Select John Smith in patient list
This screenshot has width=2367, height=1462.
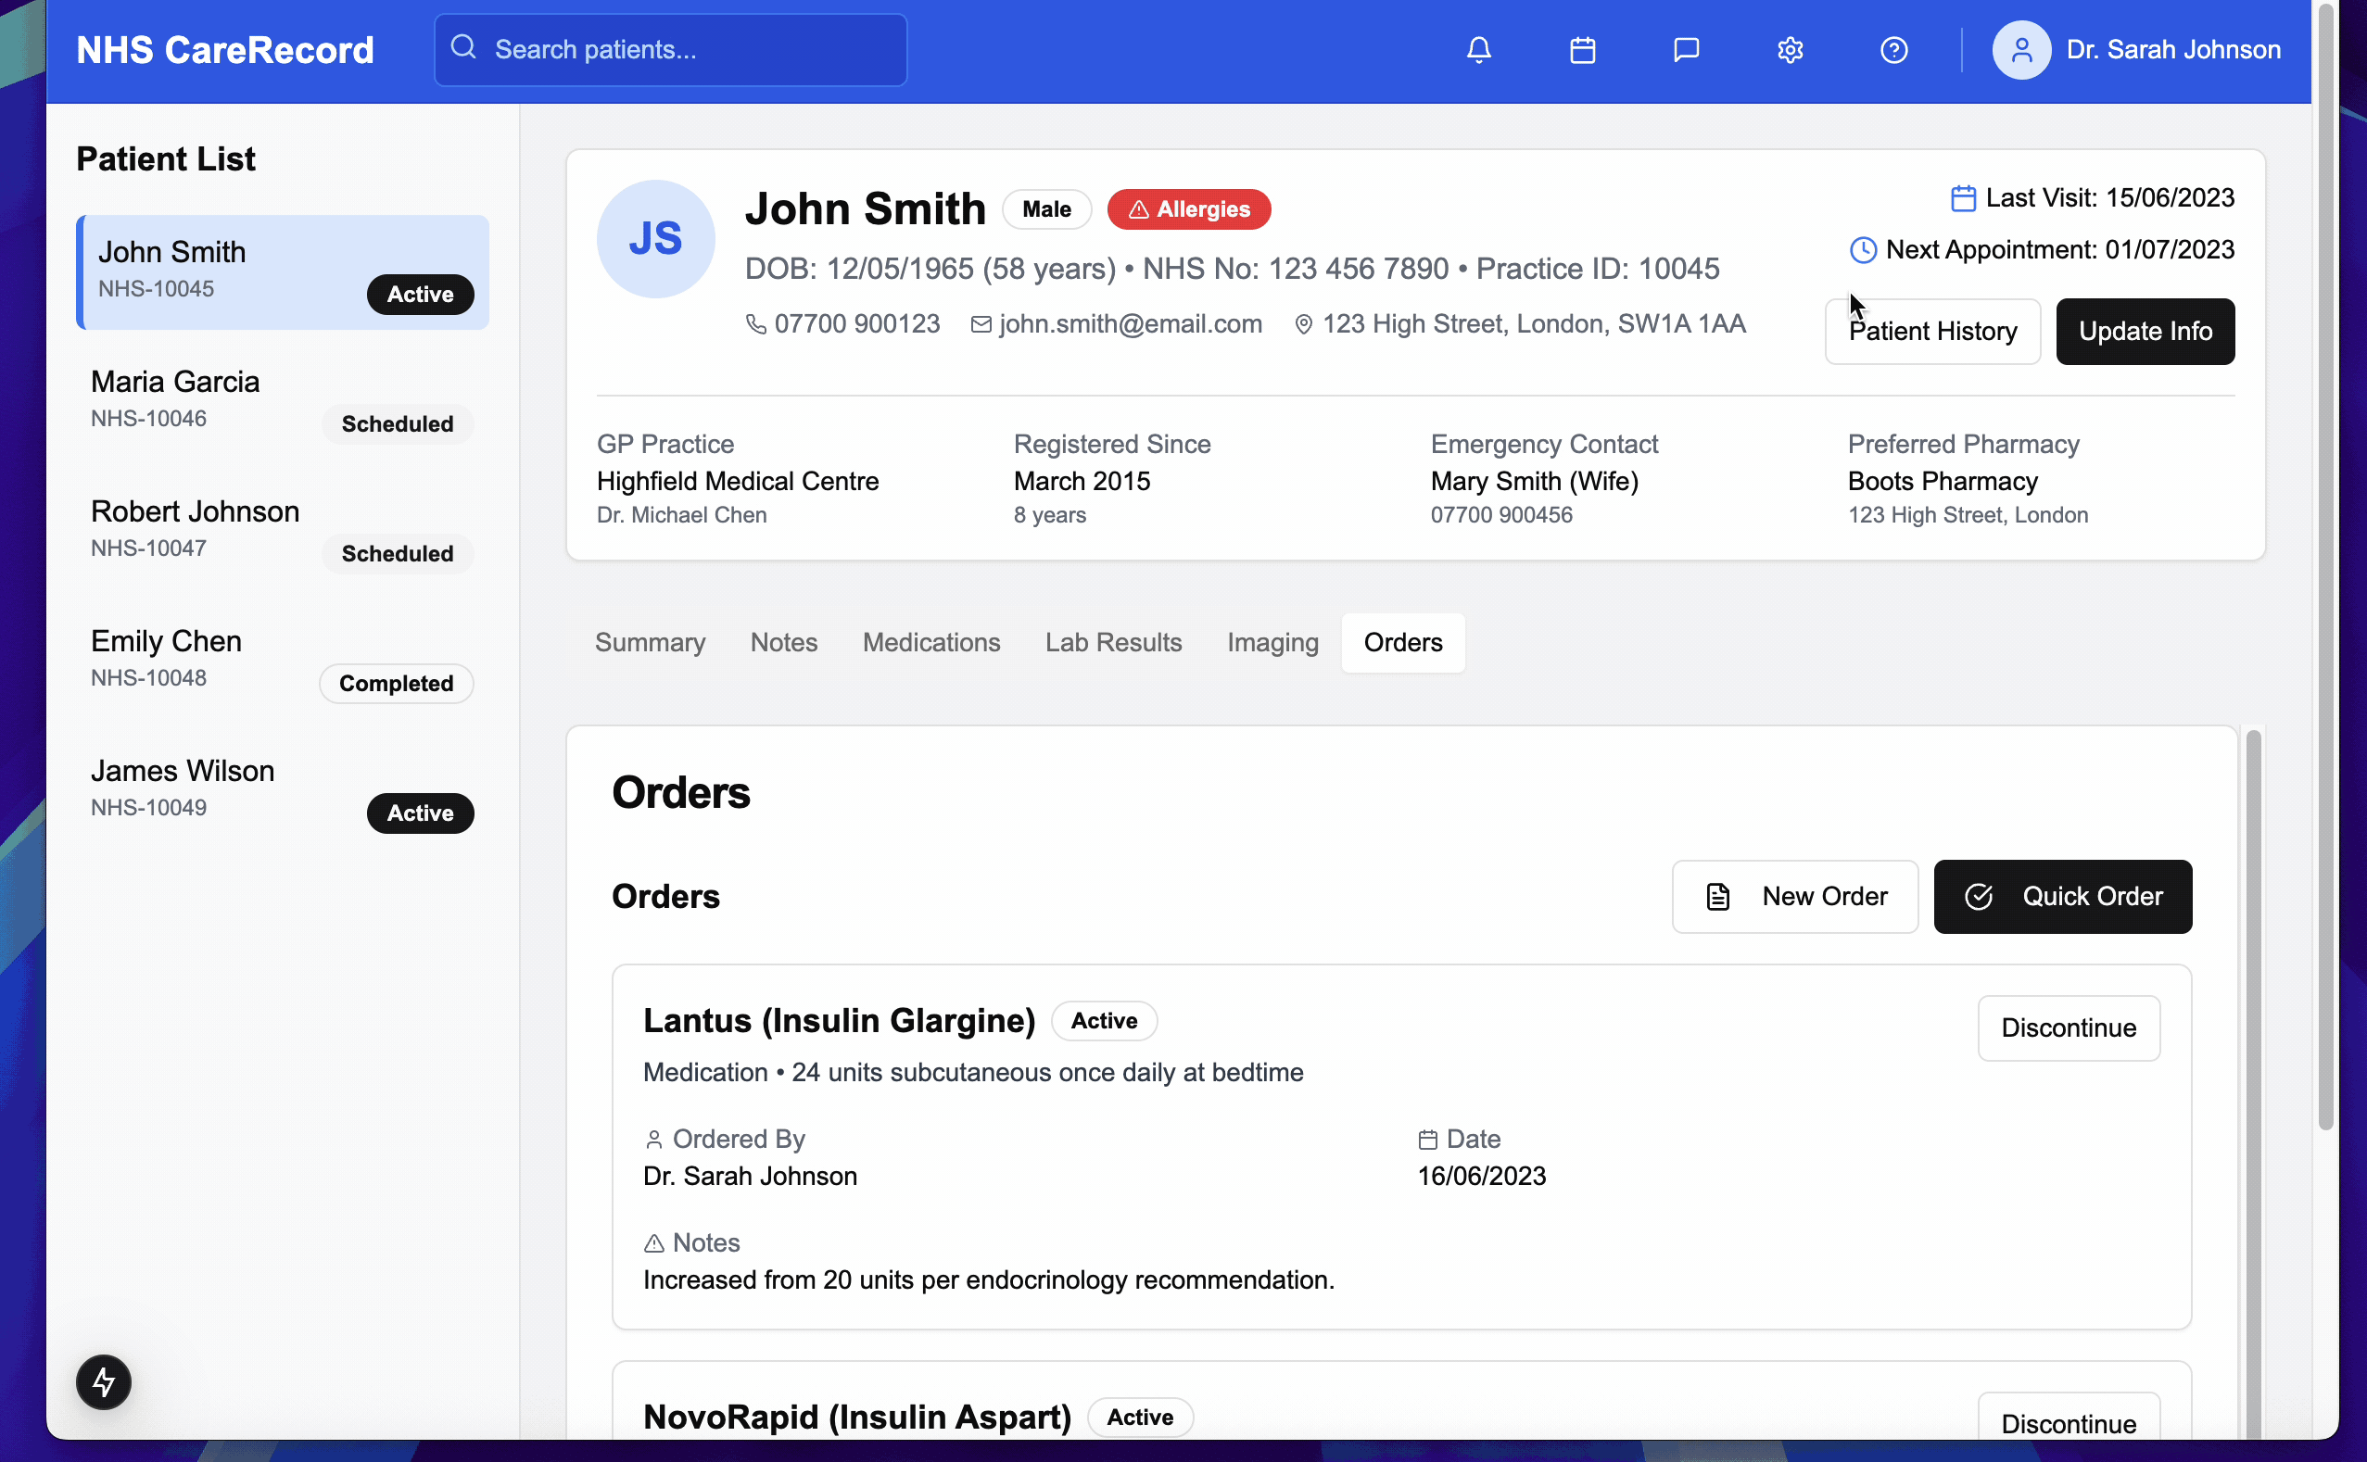283,272
